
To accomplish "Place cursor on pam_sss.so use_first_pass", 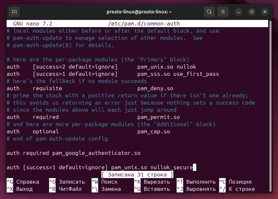I will (x=178, y=74).
